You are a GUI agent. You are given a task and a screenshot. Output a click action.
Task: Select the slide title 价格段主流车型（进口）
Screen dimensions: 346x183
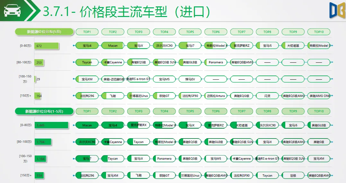pyautogui.click(x=145, y=12)
